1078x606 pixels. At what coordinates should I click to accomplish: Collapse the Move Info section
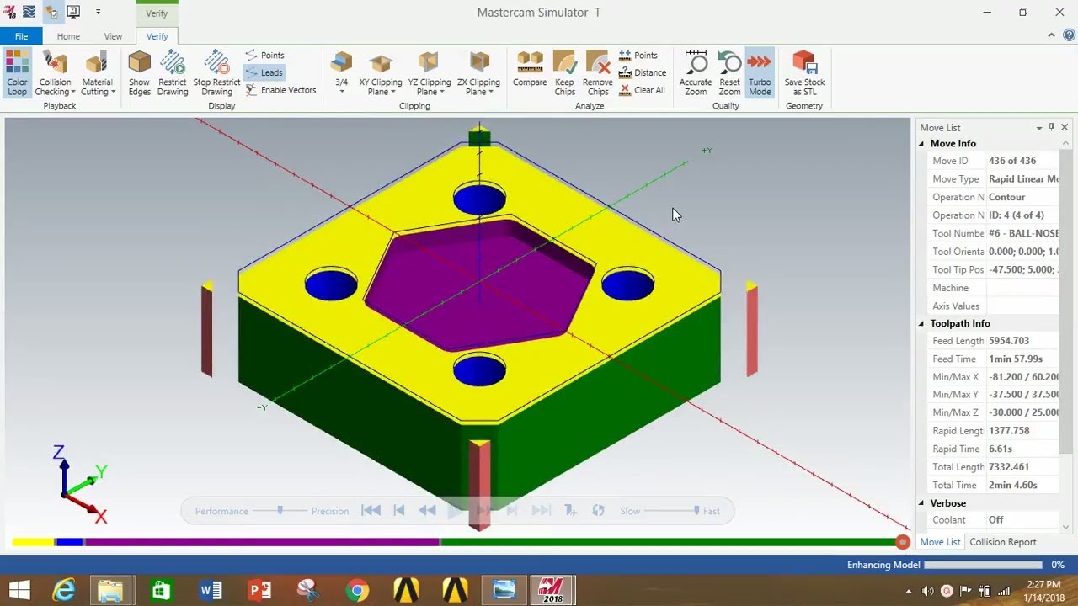coord(921,144)
